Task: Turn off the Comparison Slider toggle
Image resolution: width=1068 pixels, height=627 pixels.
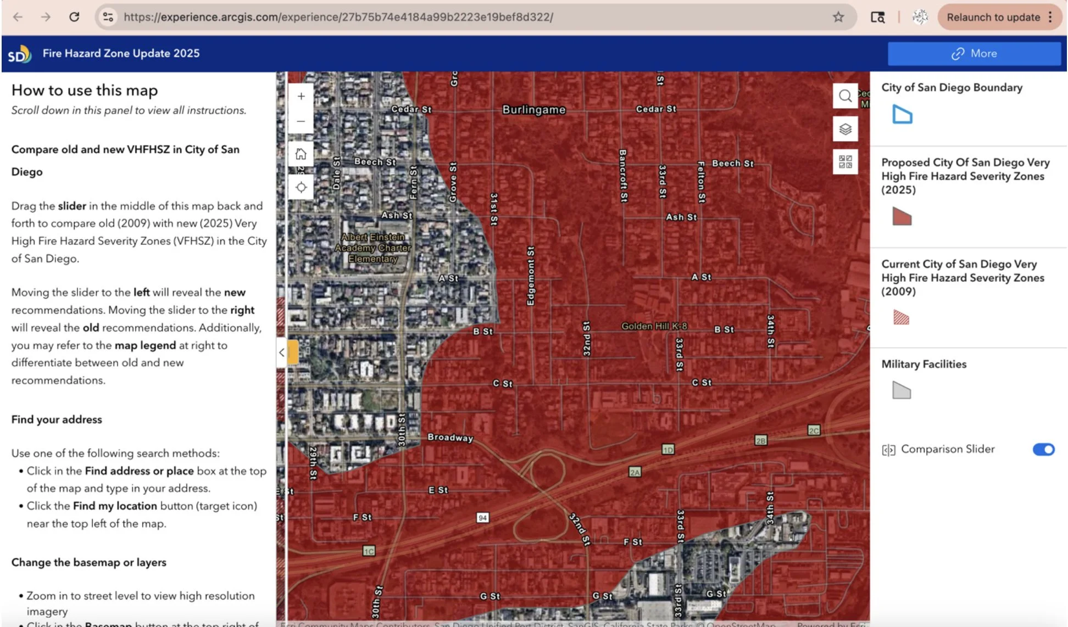Action: point(1043,450)
